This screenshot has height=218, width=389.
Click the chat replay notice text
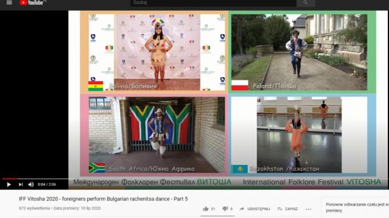coord(357,208)
